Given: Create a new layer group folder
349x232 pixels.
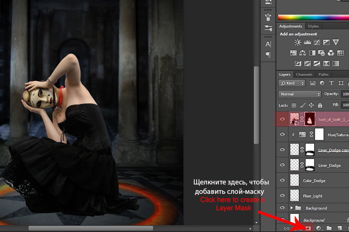Looking at the screenshot, I should (329, 228).
